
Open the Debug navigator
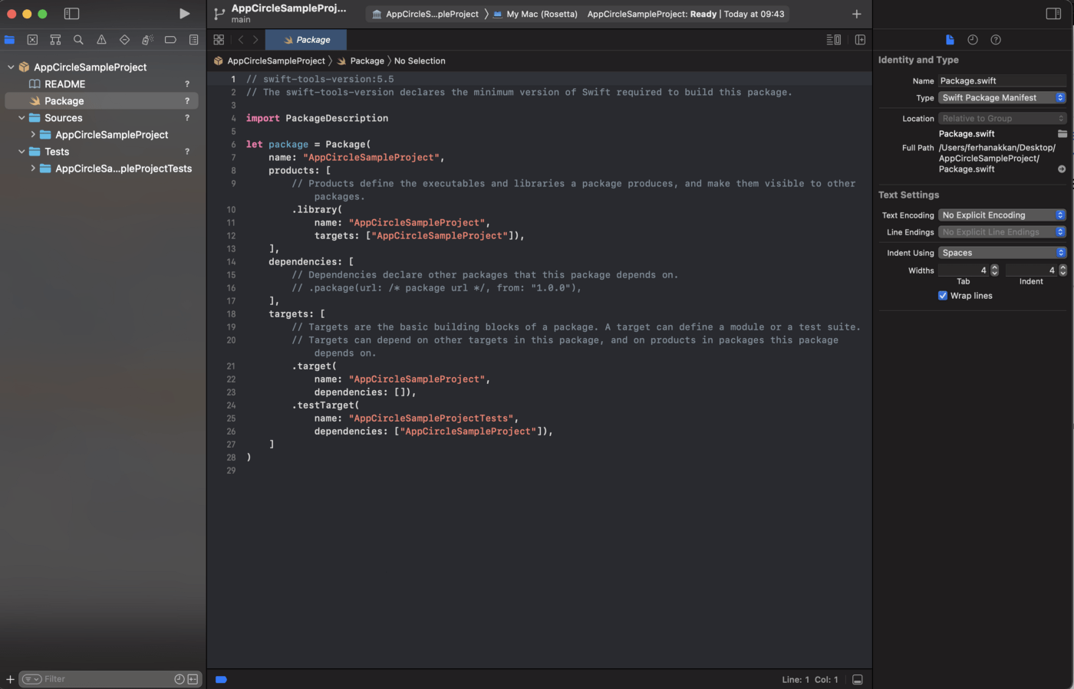point(147,40)
